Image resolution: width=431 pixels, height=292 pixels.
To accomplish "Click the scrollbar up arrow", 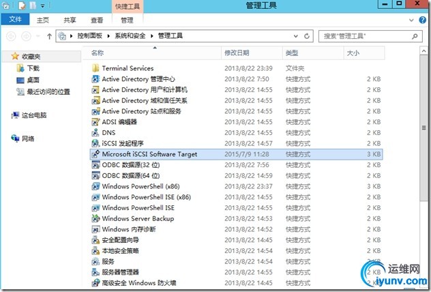I will [x=423, y=50].
